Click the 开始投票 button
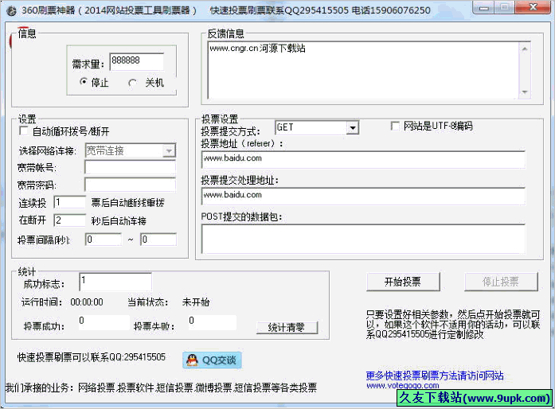Screen dimensions: 555x409 click(x=403, y=282)
